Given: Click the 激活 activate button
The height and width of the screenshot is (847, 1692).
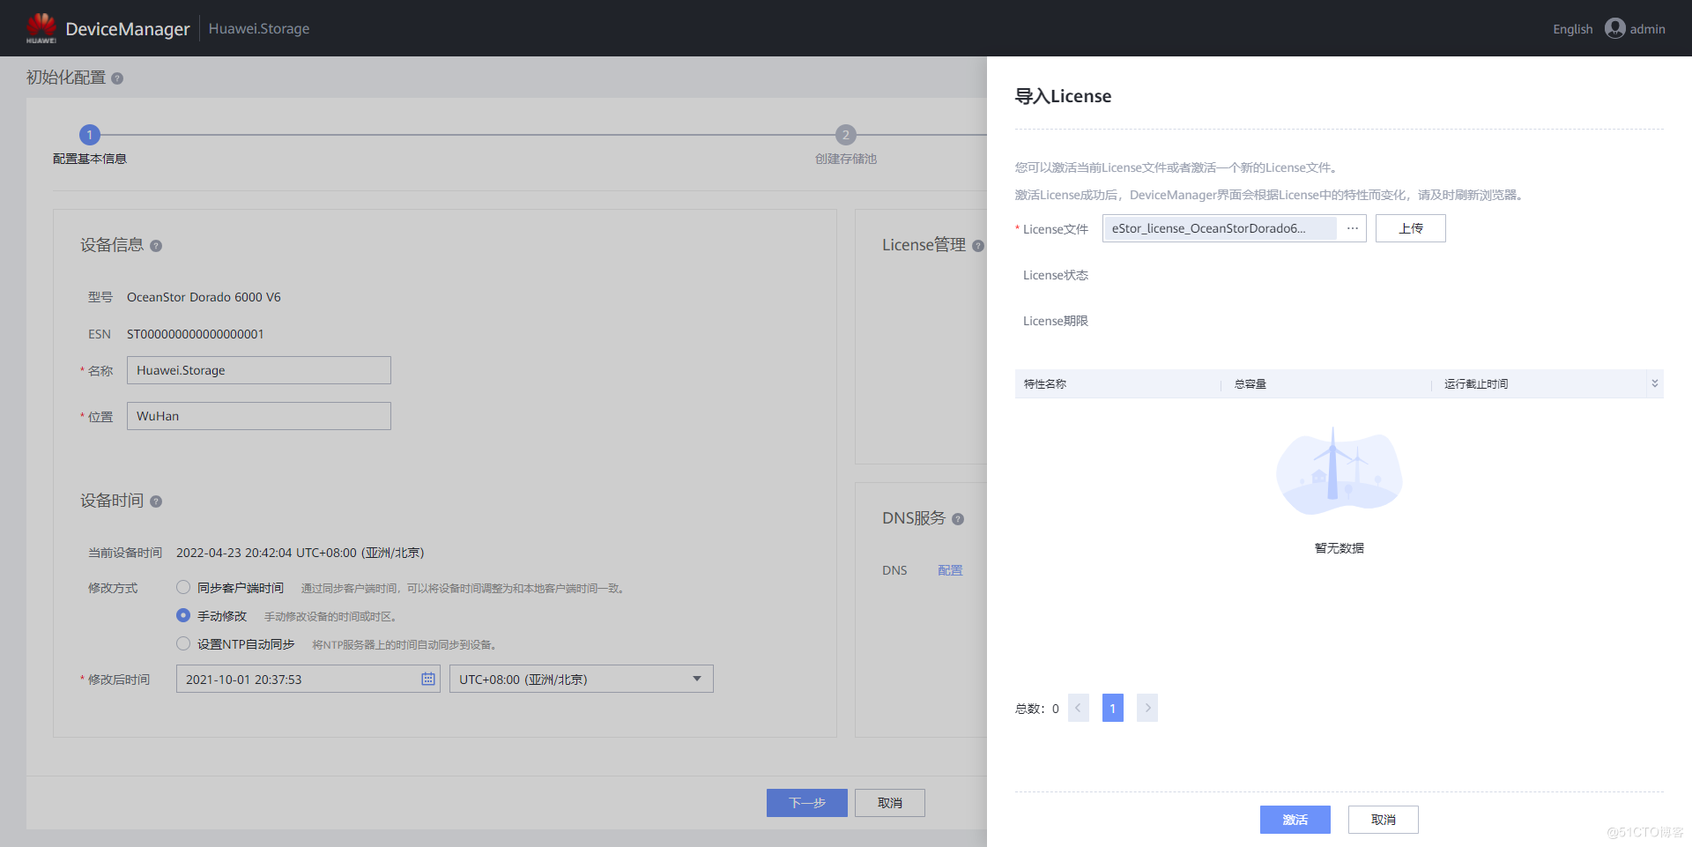Looking at the screenshot, I should point(1295,820).
